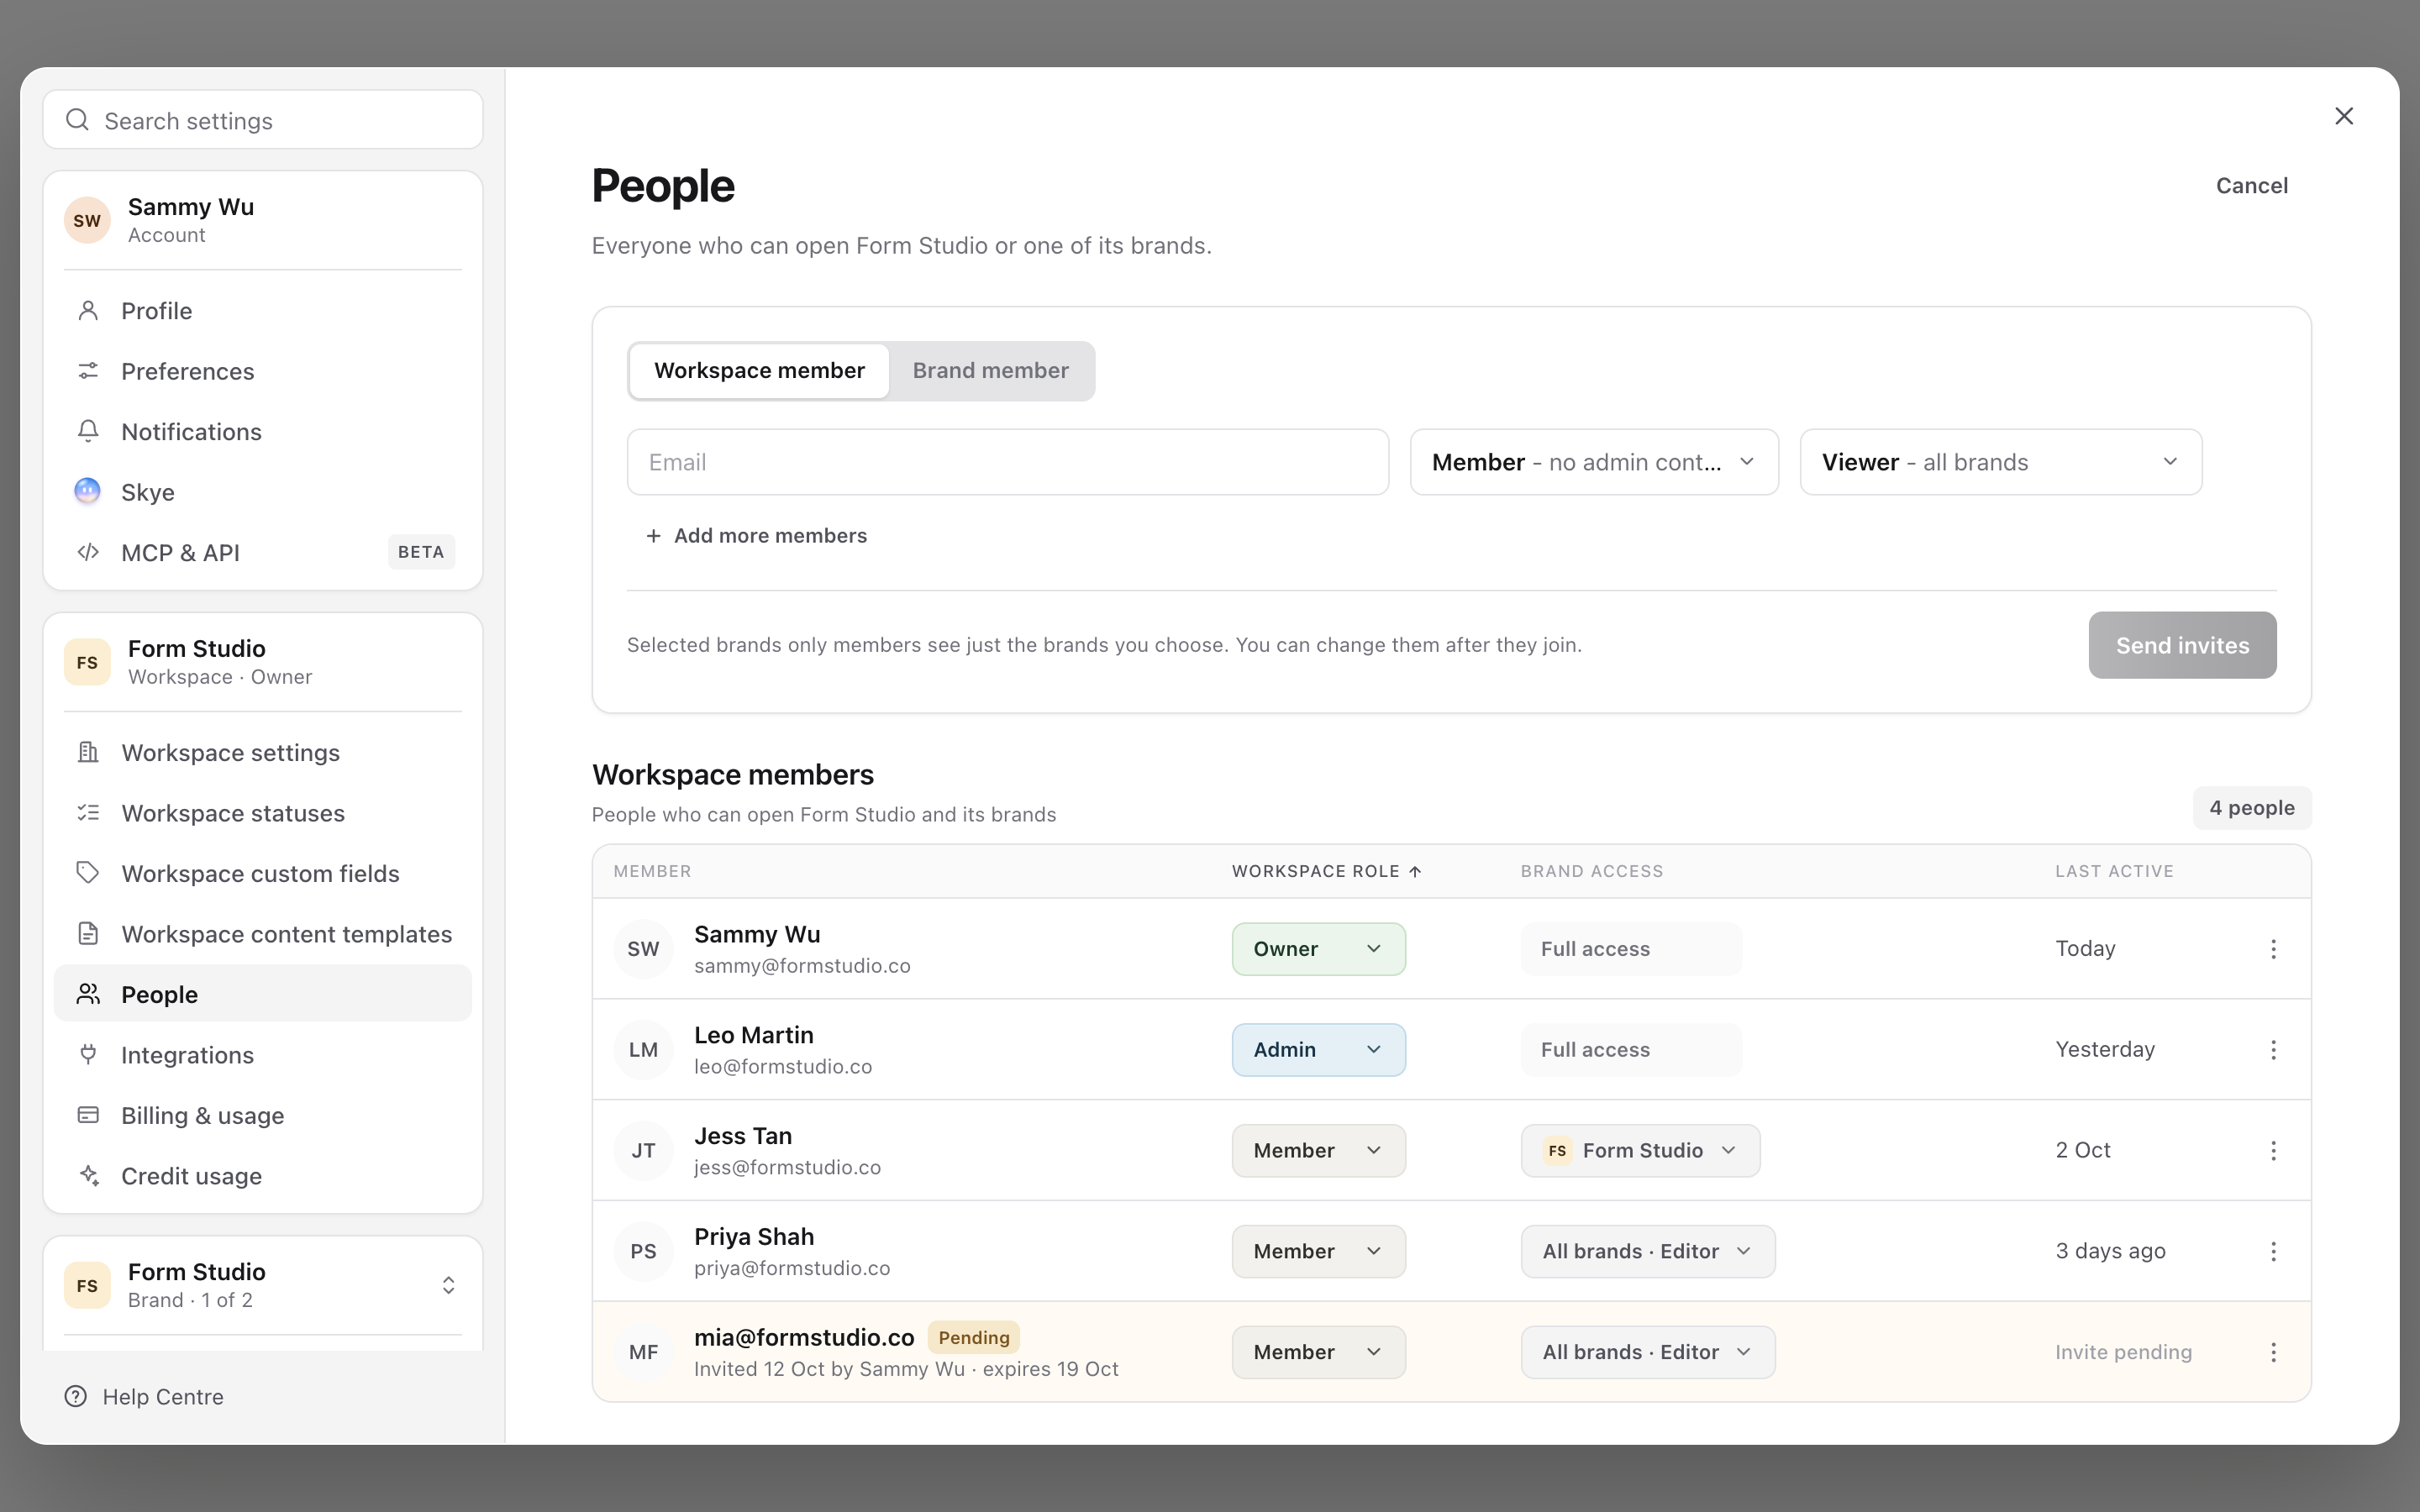Image resolution: width=2420 pixels, height=1512 pixels.
Task: Sort by the Workspace Role column header
Action: (x=1327, y=871)
